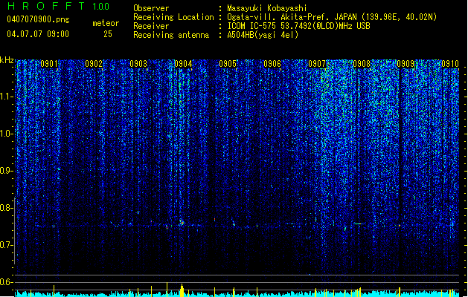
Task: Click the 0.8 kHz axis tick label
Action: [x=7, y=208]
